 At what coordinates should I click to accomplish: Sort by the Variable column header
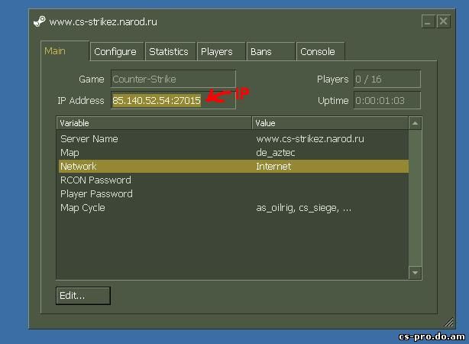(153, 123)
